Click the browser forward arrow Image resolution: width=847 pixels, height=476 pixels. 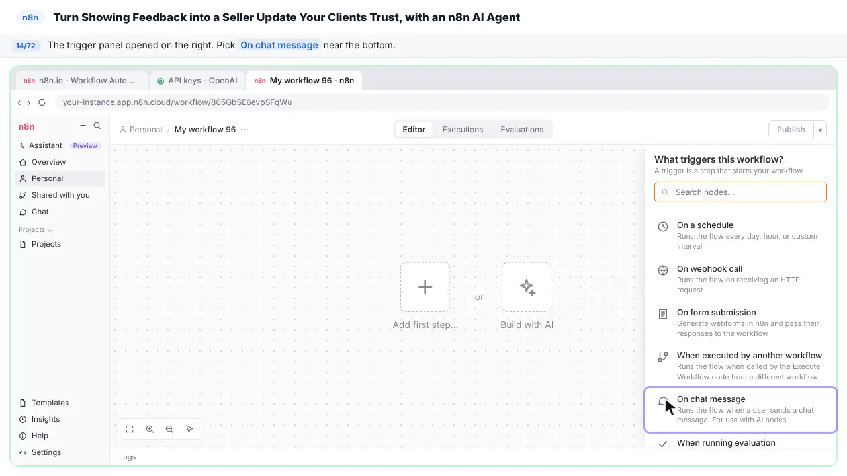coord(29,102)
